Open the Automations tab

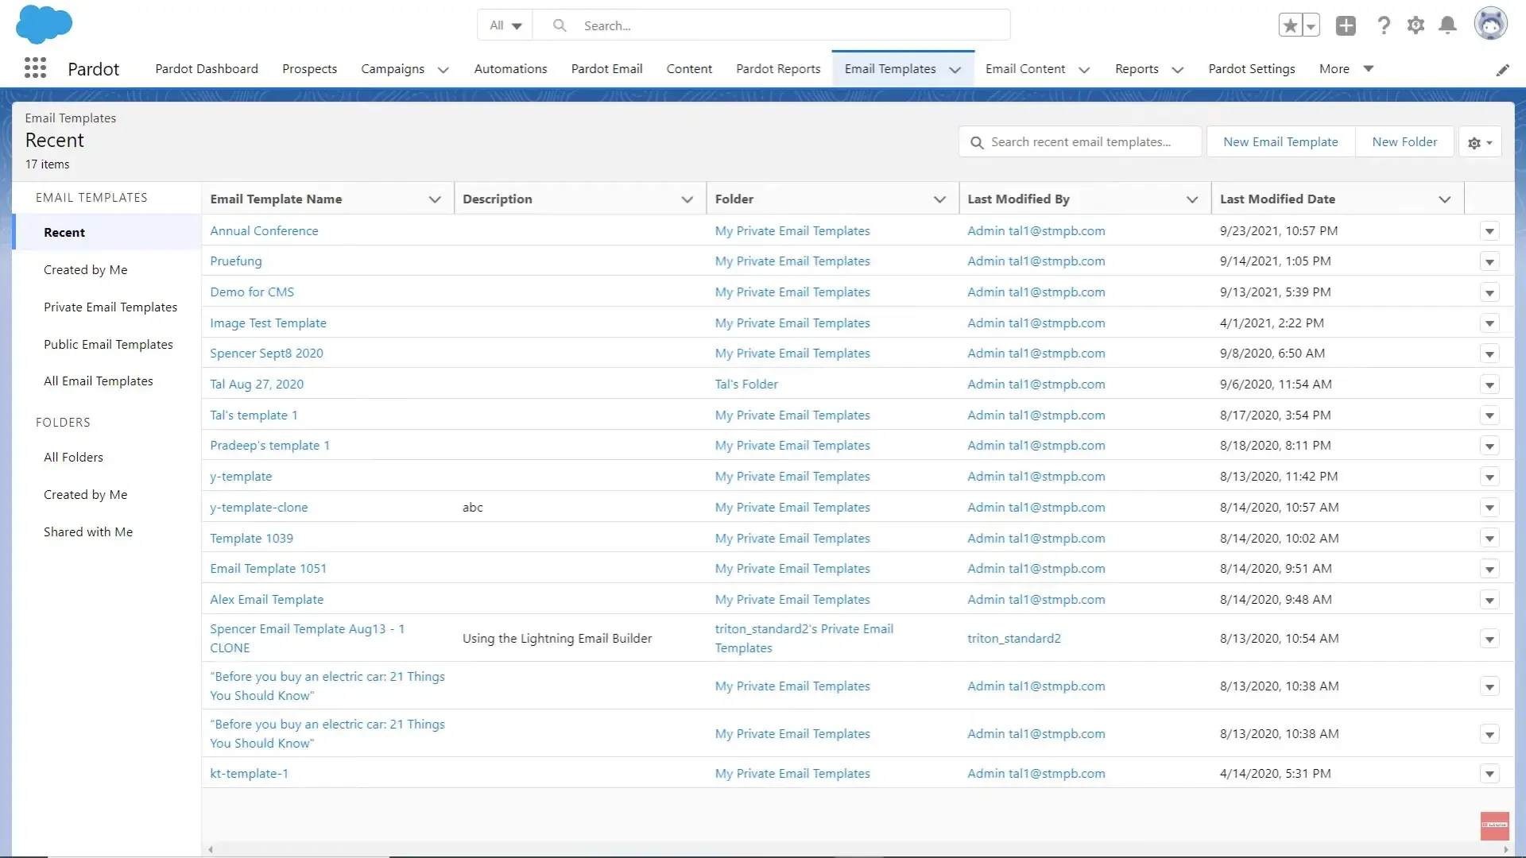click(510, 69)
